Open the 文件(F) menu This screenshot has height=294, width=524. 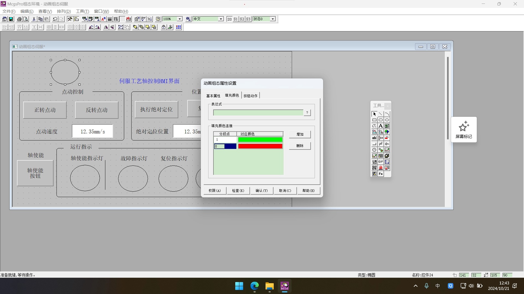coord(9,11)
